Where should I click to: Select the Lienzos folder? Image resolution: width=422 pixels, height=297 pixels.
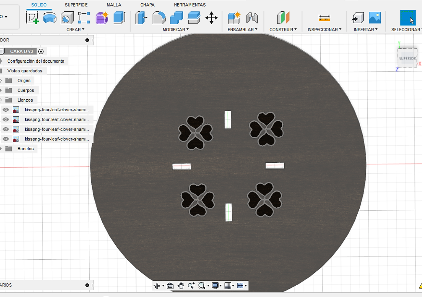(x=25, y=100)
